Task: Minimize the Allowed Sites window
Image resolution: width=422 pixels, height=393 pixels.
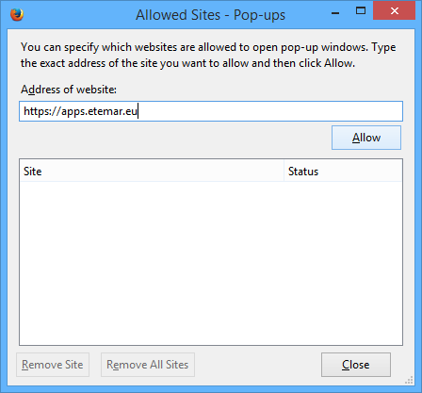Action: tap(335, 12)
